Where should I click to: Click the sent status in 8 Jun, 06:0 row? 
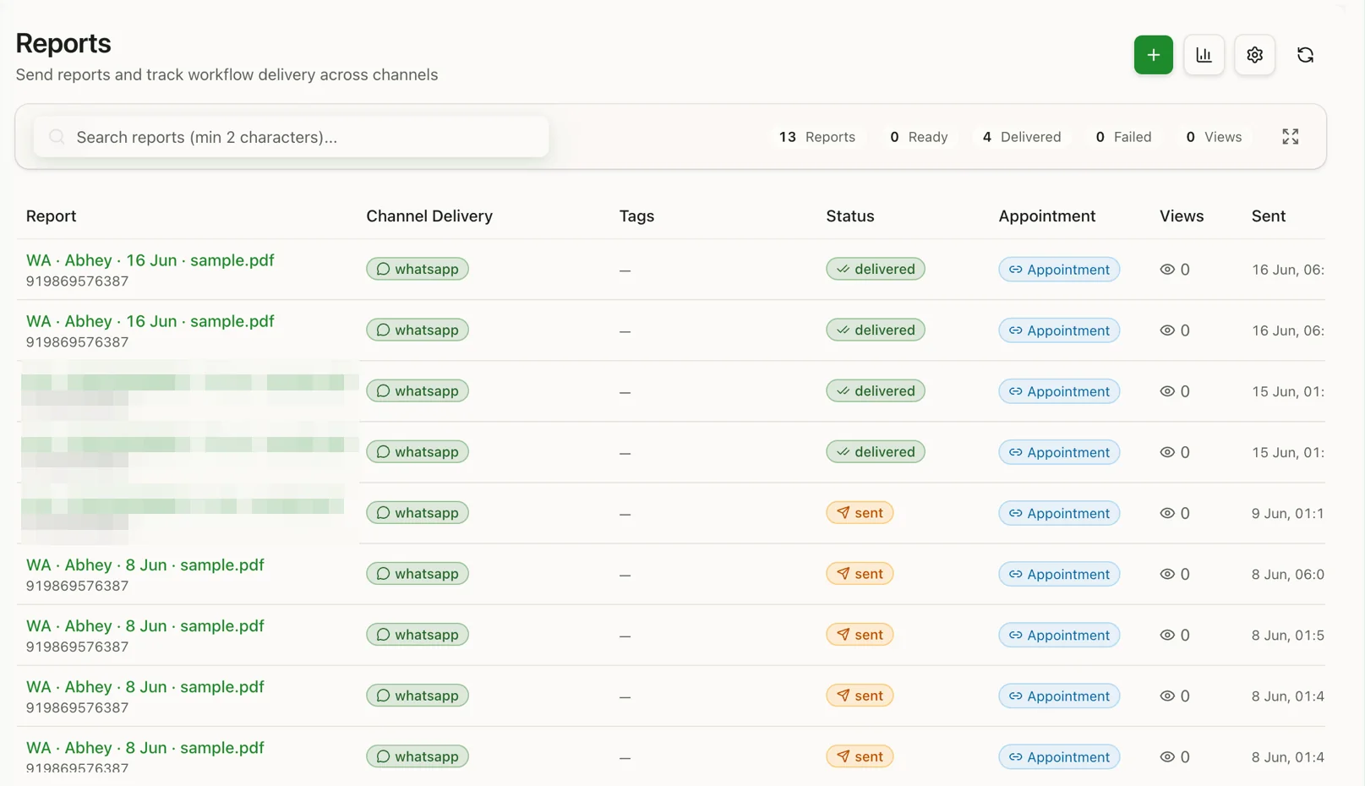pos(860,574)
